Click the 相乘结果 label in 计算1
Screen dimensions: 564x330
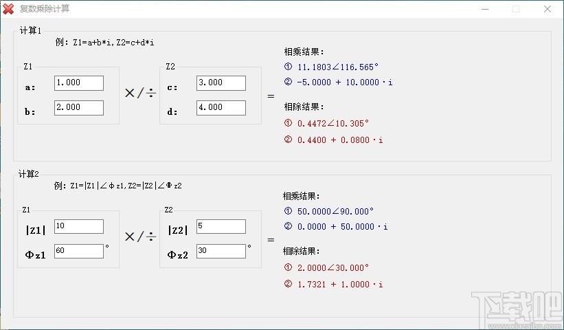304,52
